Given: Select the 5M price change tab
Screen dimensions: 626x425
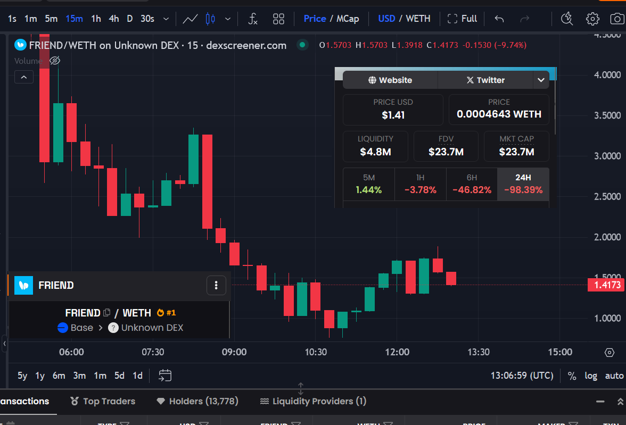Looking at the screenshot, I should [x=368, y=184].
